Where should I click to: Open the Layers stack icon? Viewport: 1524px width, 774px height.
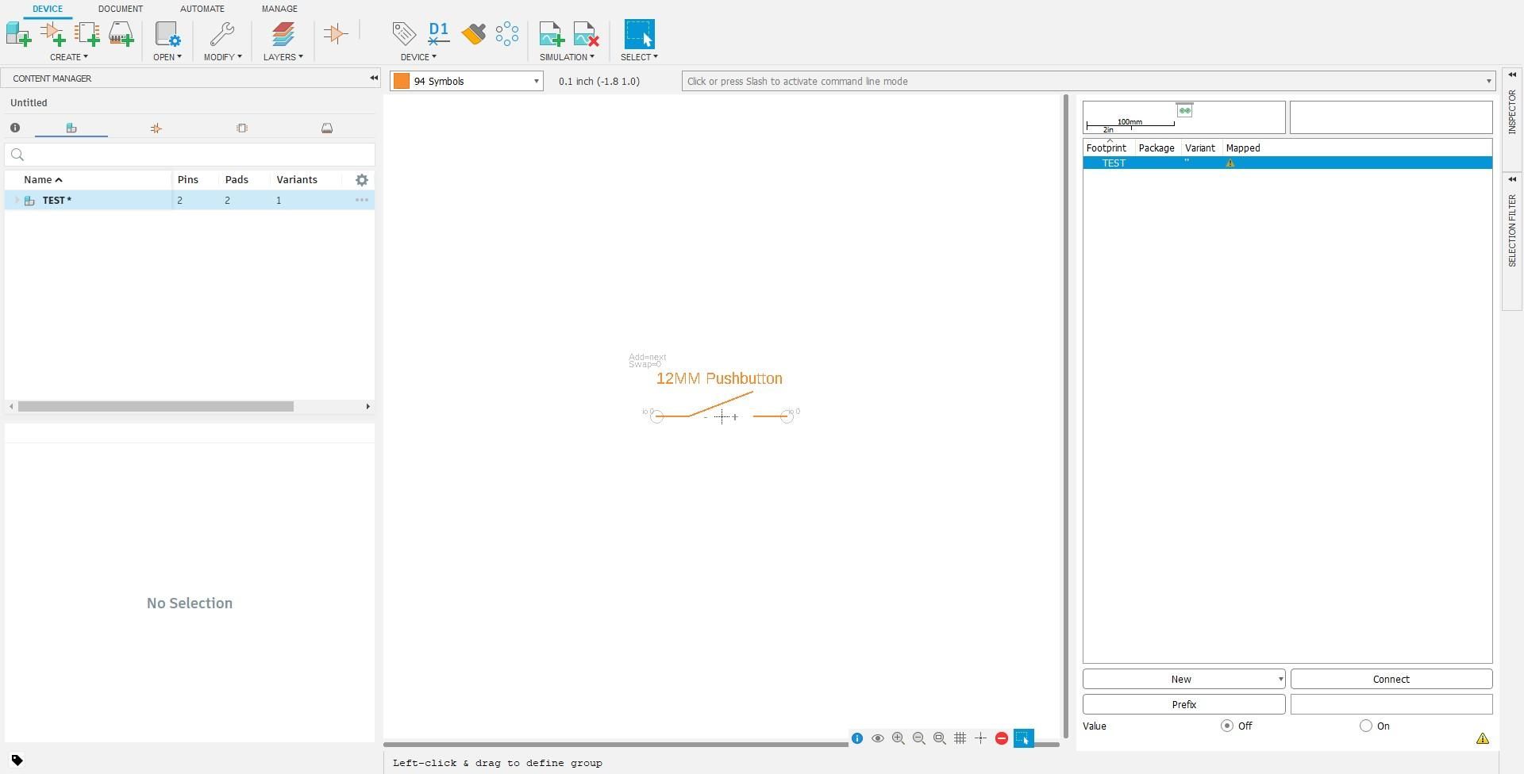[283, 34]
